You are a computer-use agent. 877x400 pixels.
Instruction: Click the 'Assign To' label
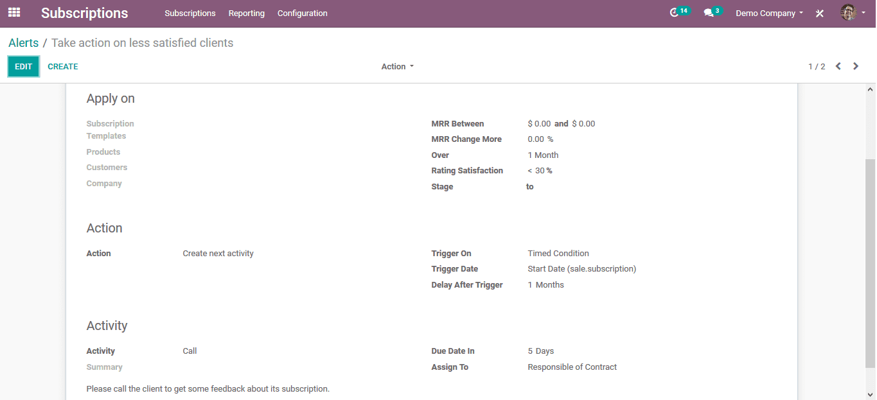point(450,367)
